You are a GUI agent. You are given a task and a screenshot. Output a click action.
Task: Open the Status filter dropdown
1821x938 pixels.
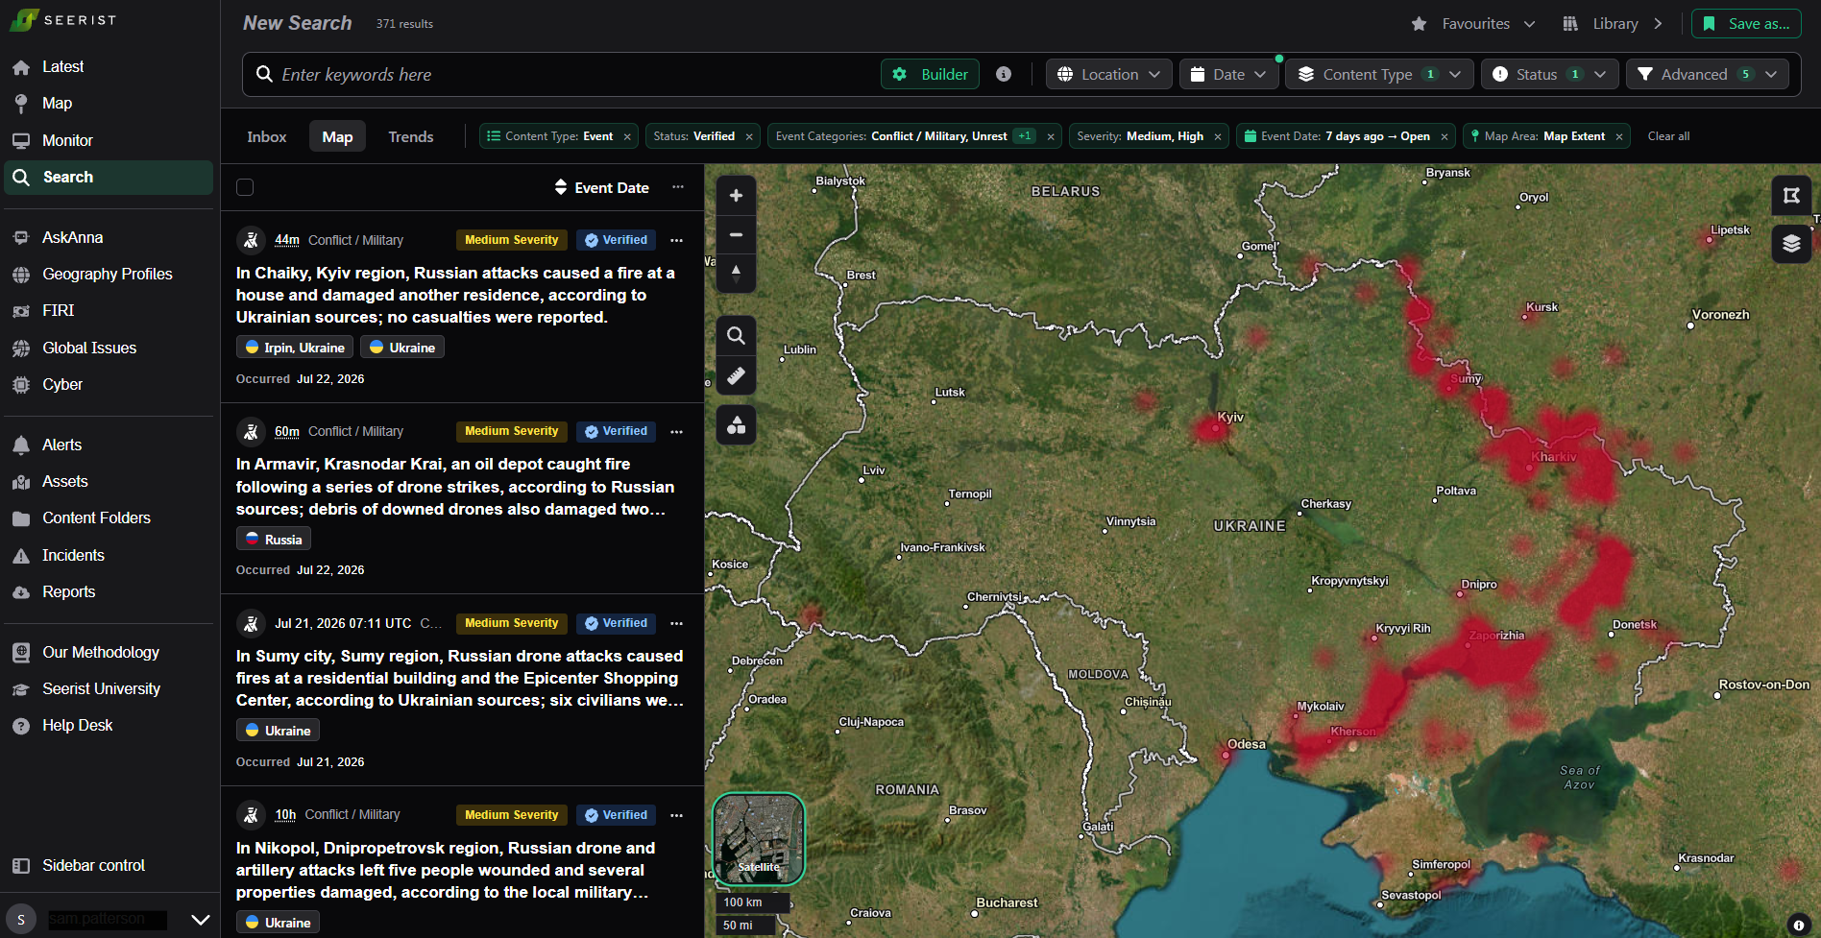pyautogui.click(x=1549, y=74)
